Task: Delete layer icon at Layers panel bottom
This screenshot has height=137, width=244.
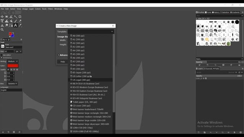Action: [241, 132]
